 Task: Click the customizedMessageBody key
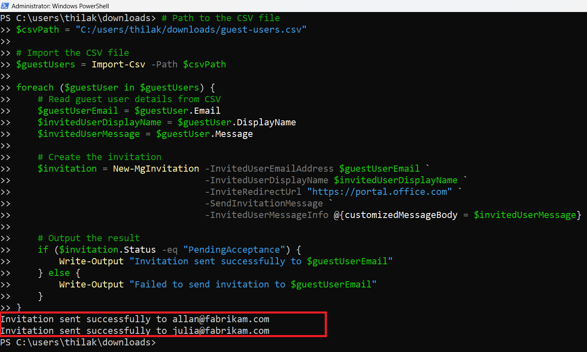pos(401,215)
